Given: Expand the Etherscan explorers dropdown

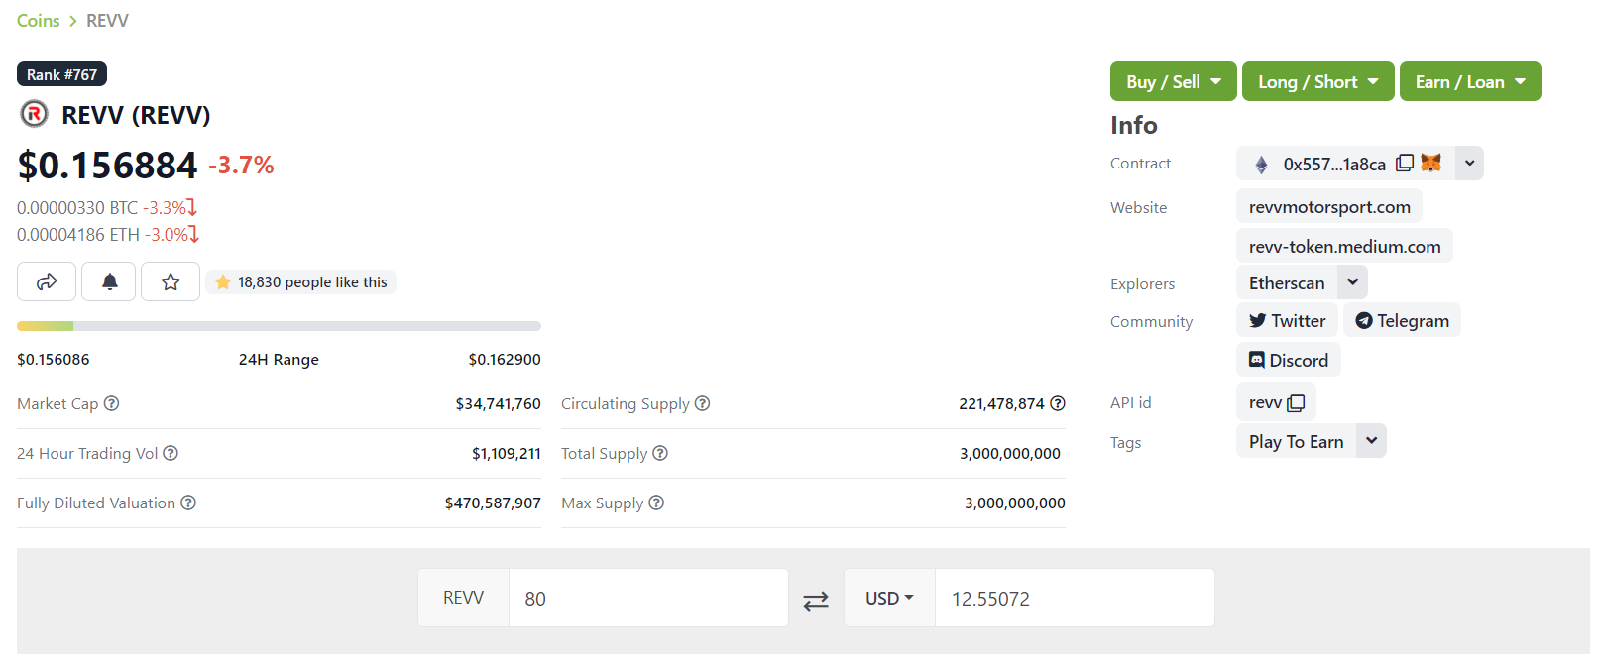Looking at the screenshot, I should 1353,282.
